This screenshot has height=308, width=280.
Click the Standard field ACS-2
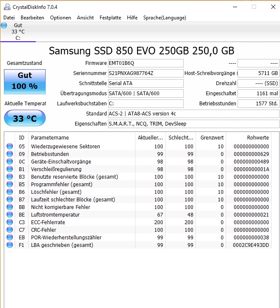click(193, 114)
